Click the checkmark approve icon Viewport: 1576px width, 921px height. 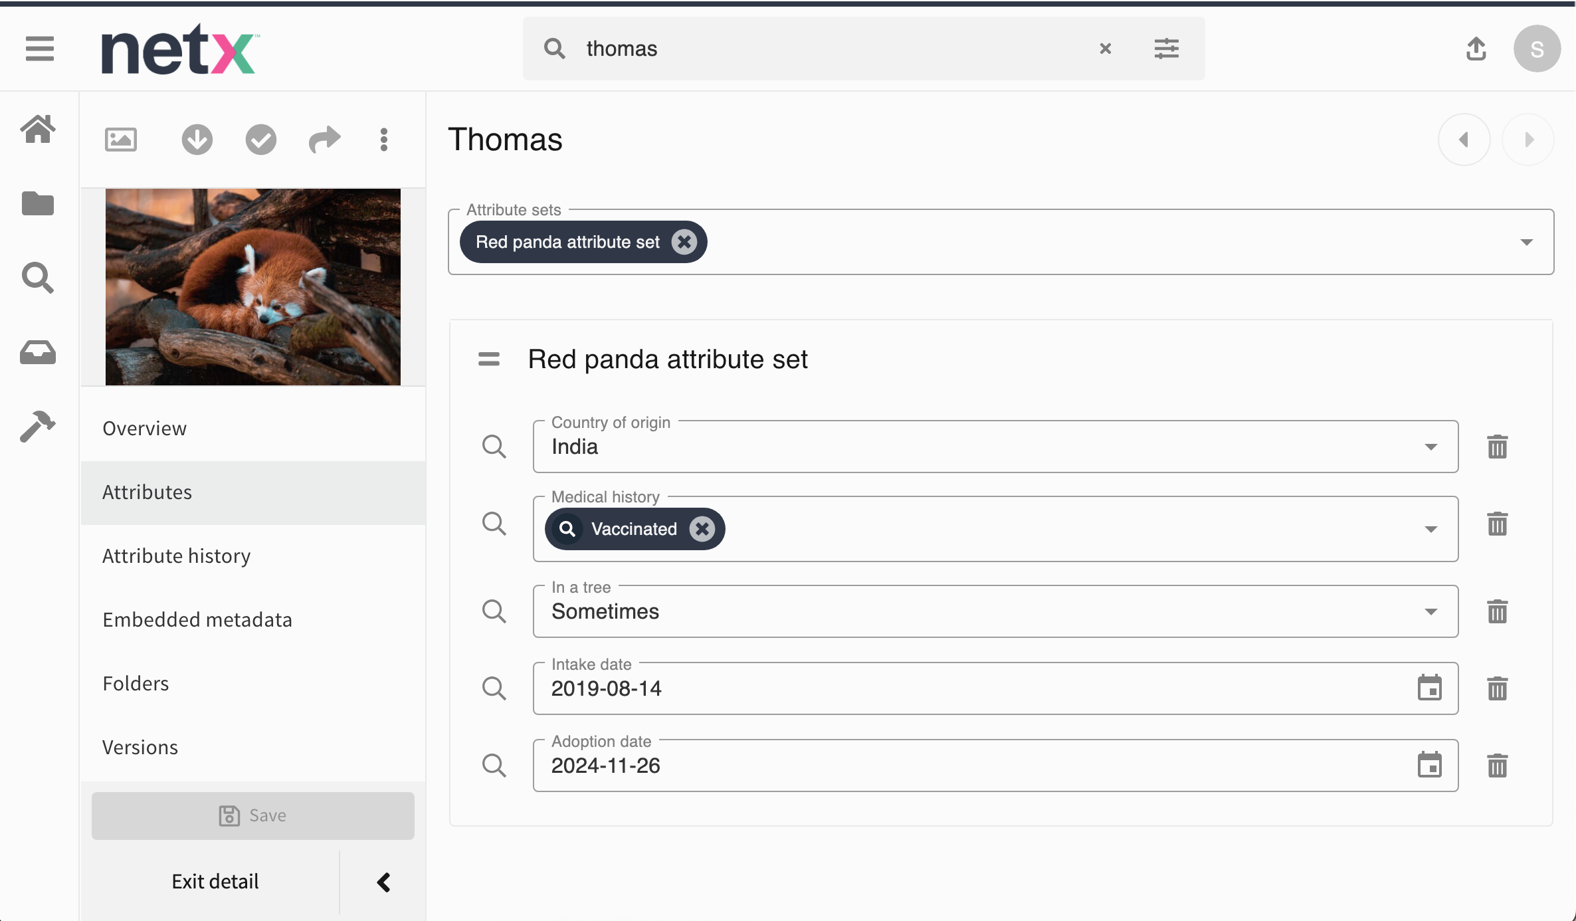pyautogui.click(x=260, y=140)
